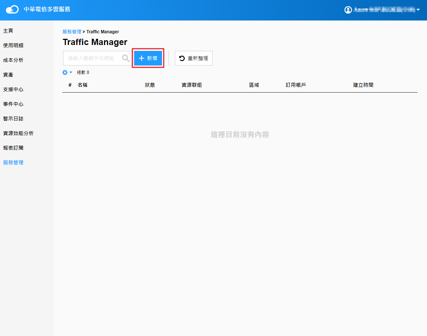Screen dimensions: 427x336
Task: Go to 主頁 in the sidebar
Action: (x=8, y=31)
